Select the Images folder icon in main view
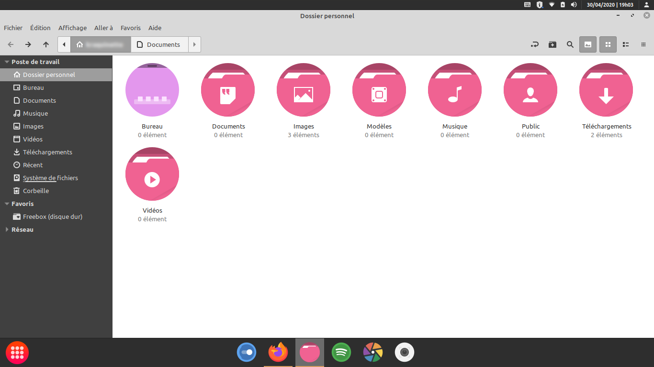The width and height of the screenshot is (654, 367). pyautogui.click(x=304, y=90)
